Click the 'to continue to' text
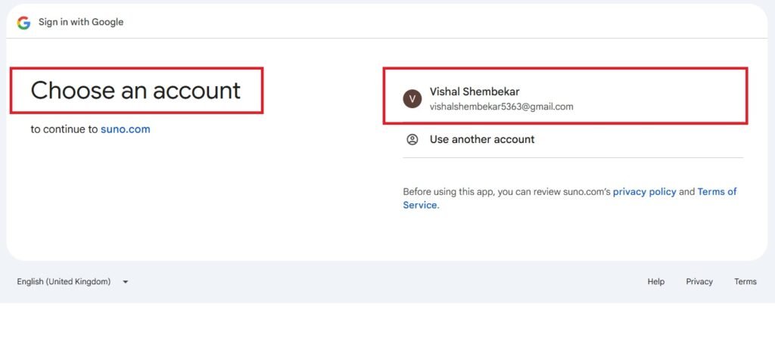775x347 pixels. pyautogui.click(x=64, y=129)
